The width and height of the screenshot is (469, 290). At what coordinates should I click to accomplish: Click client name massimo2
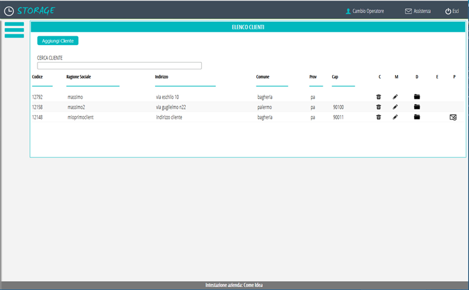click(x=76, y=107)
